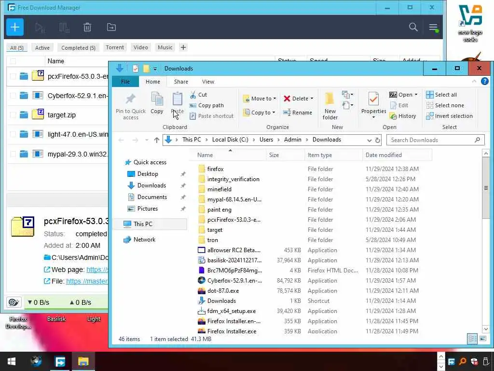Open the FDM hamburger menu
This screenshot has height=371, width=494.
pyautogui.click(x=433, y=28)
